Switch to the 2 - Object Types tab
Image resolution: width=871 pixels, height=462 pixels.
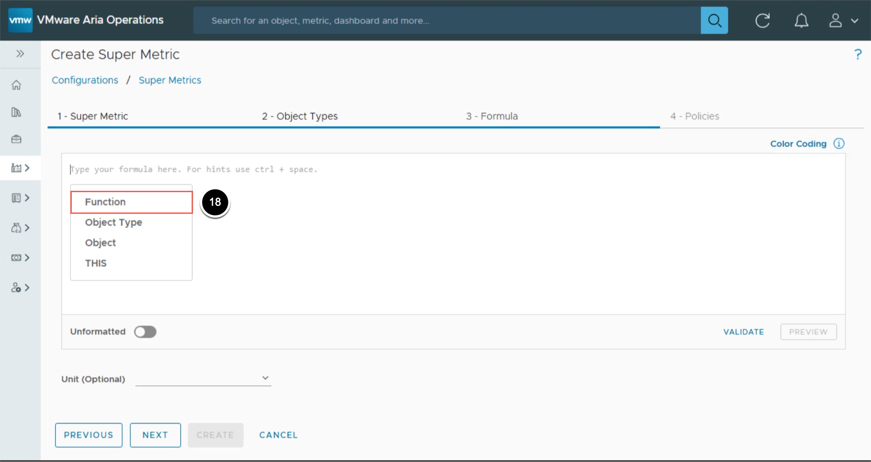[x=300, y=116]
